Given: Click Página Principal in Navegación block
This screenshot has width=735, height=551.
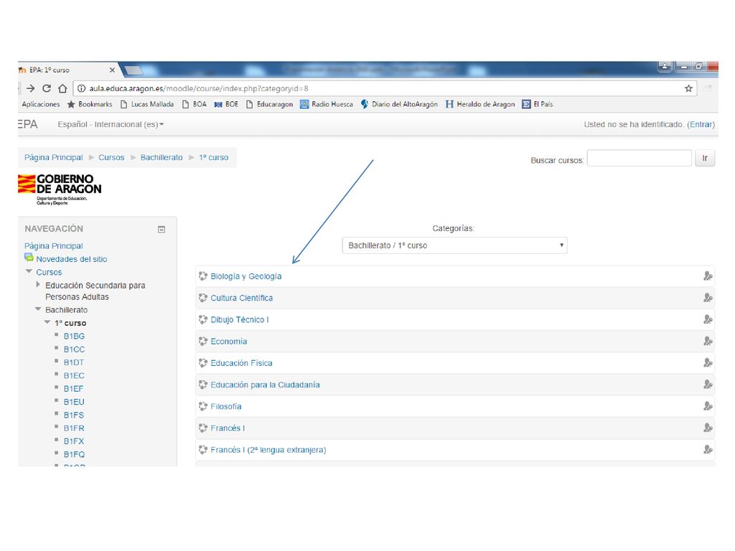Looking at the screenshot, I should click(x=53, y=246).
